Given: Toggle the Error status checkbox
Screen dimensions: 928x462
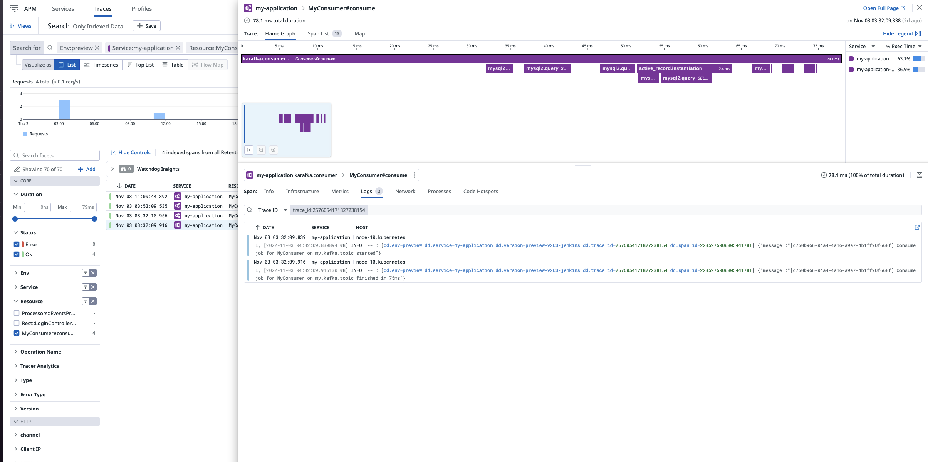Looking at the screenshot, I should click(17, 244).
